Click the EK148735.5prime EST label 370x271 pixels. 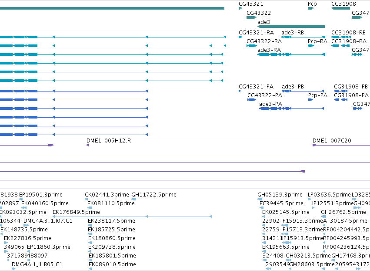(24, 230)
